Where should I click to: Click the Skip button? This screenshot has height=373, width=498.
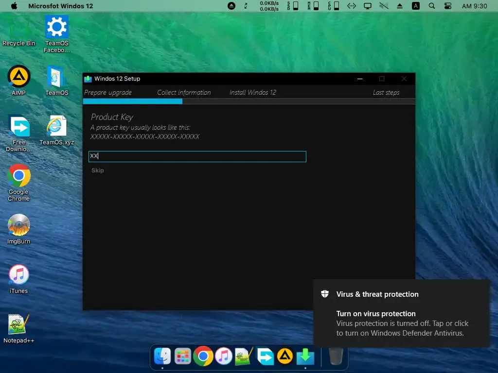[x=97, y=170]
